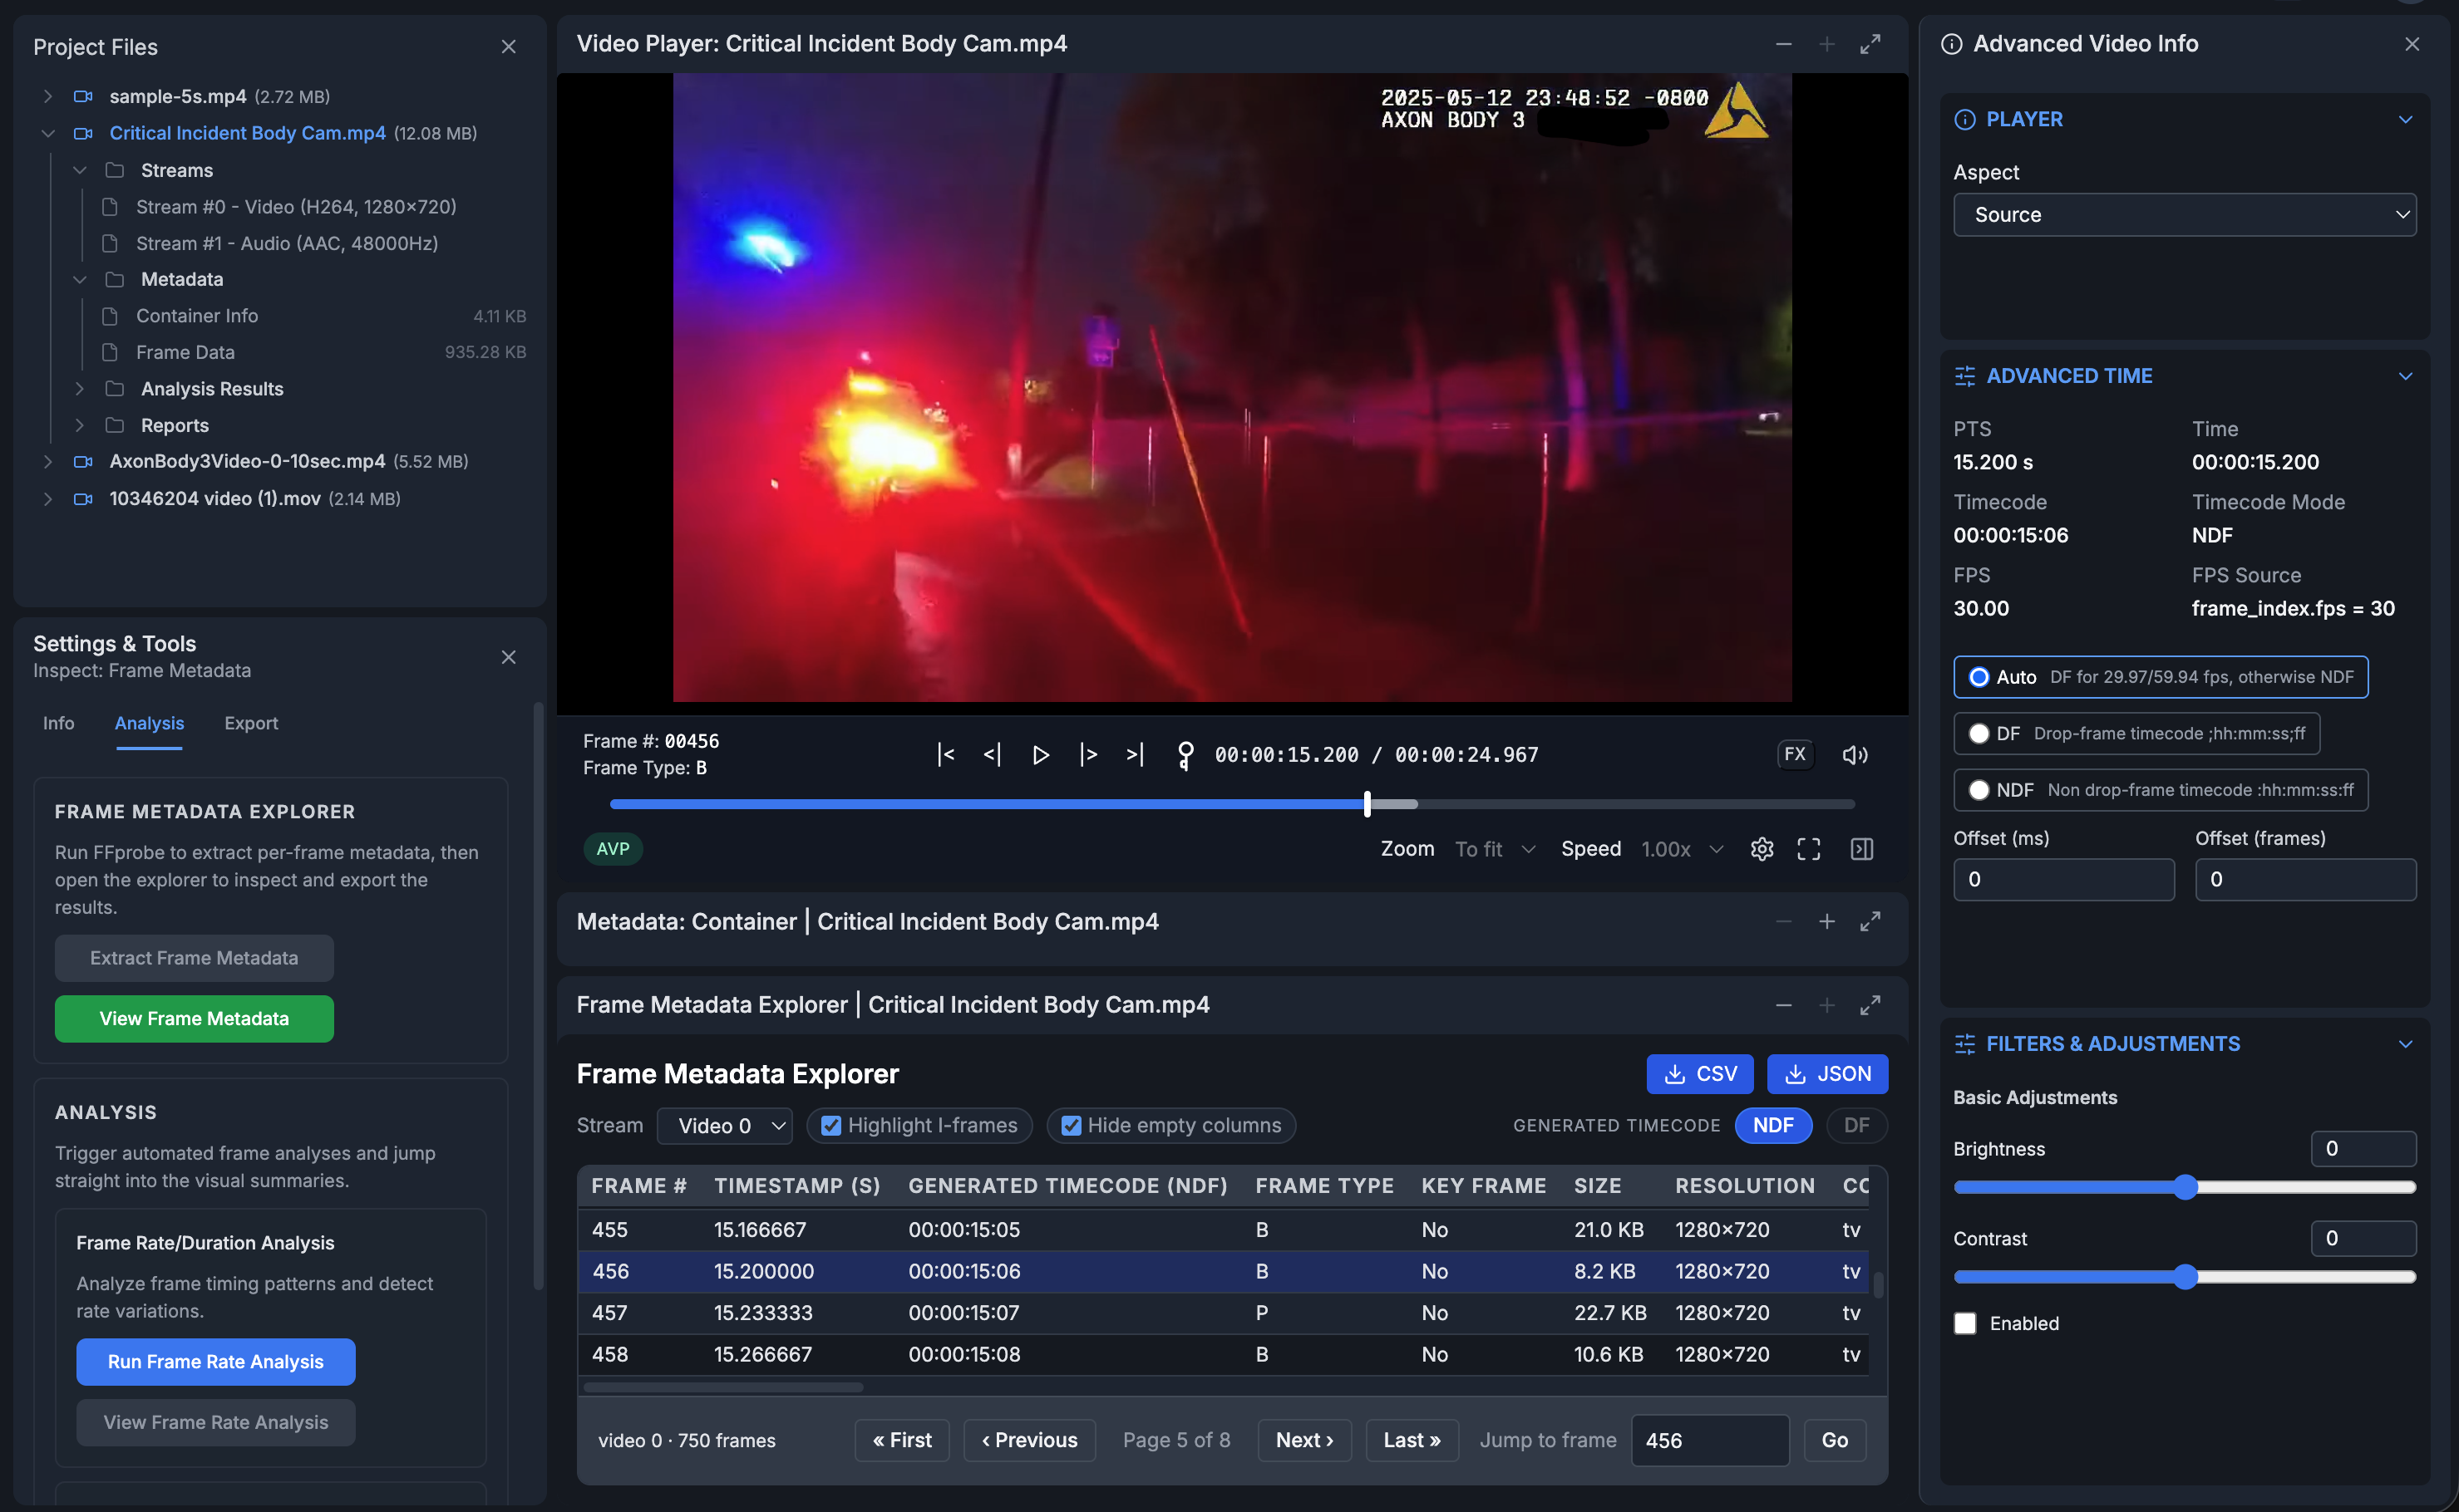Enable the Filters & Adjustments checkbox
This screenshot has height=1512, width=2459.
pyautogui.click(x=1965, y=1322)
